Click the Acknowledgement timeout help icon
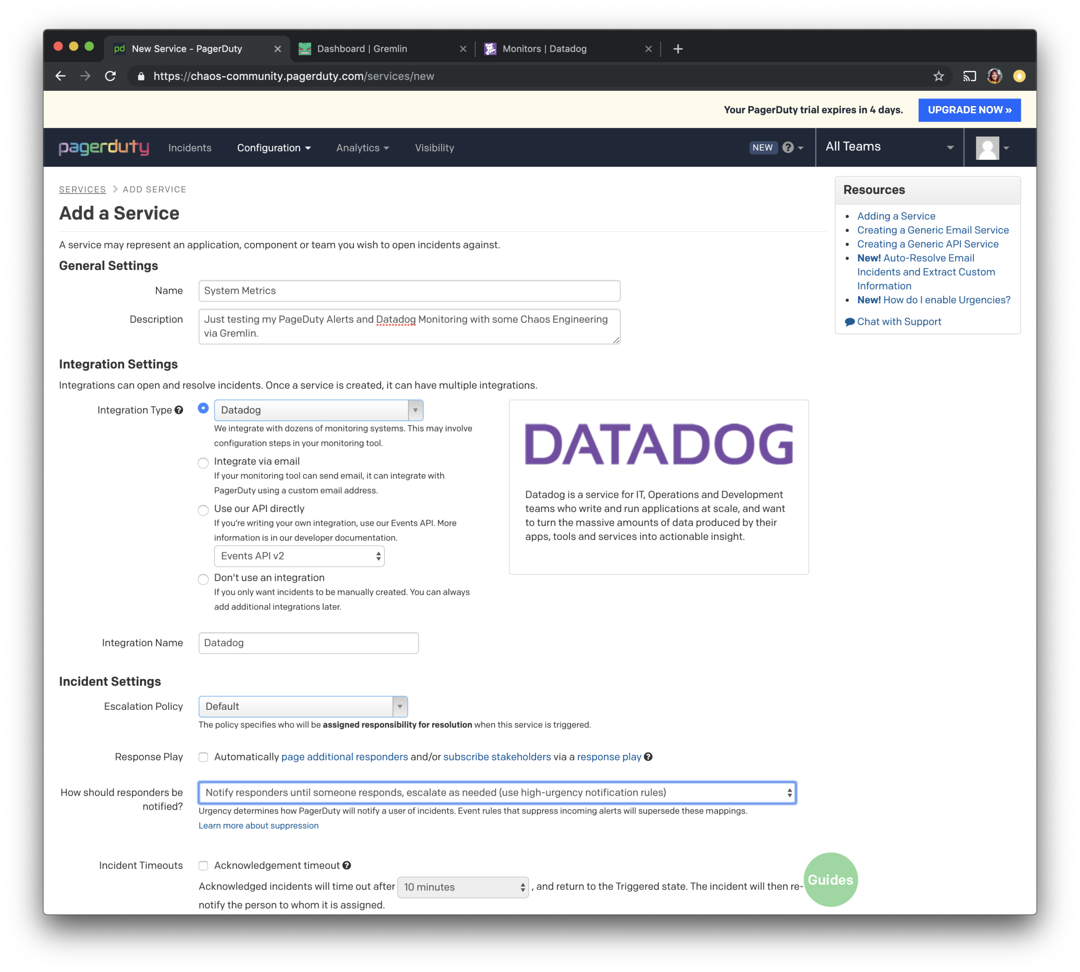Screen dimensions: 1080x972 [x=346, y=865]
